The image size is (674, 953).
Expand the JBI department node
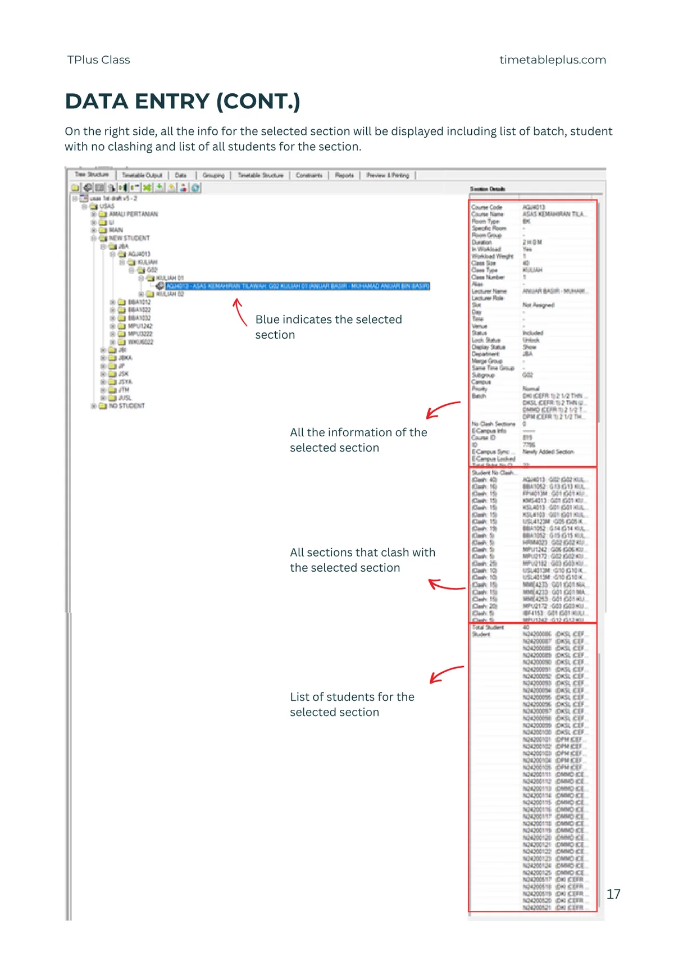103,350
